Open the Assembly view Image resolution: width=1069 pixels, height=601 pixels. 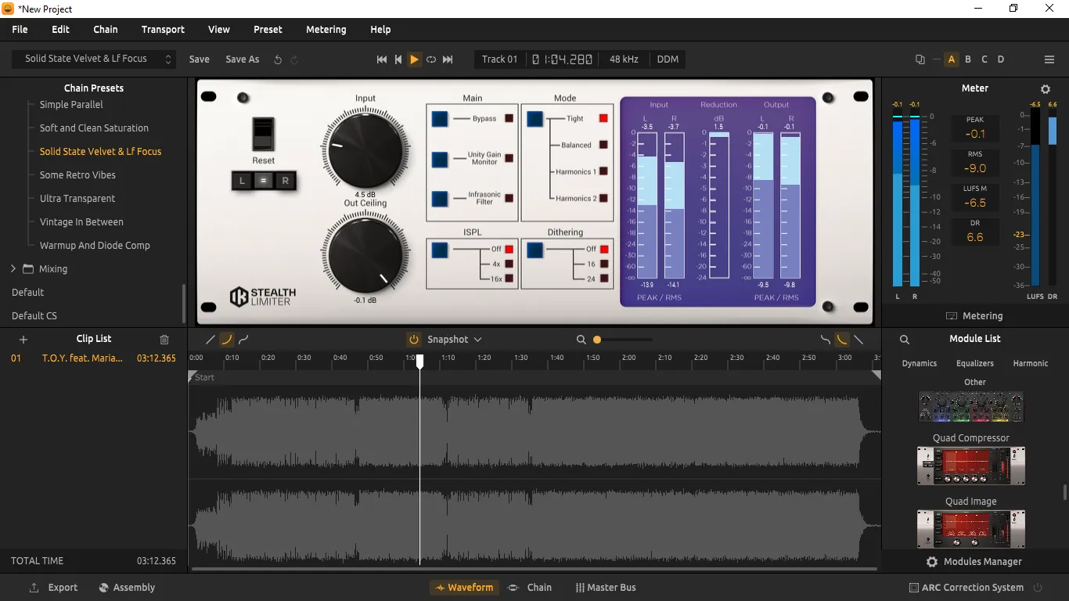[127, 588]
